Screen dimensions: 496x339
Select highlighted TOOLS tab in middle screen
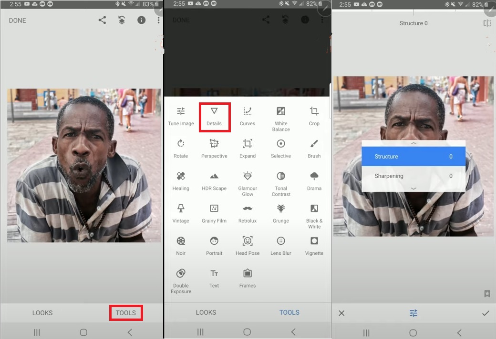pos(289,312)
